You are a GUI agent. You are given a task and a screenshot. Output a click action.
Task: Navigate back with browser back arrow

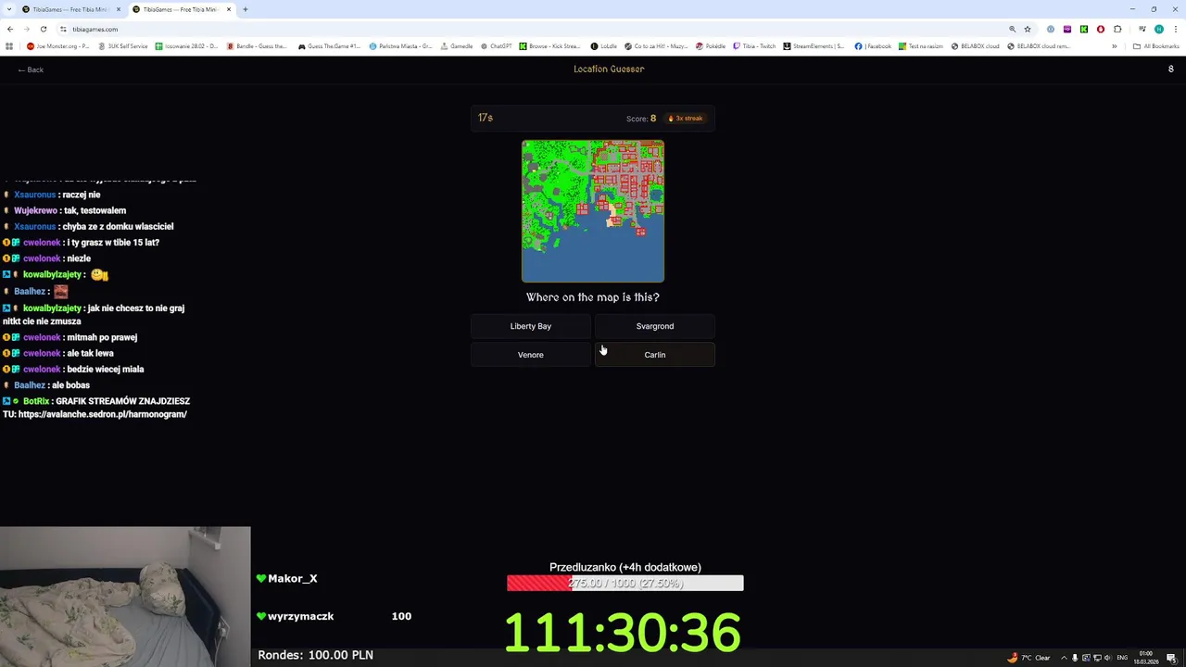point(10,29)
